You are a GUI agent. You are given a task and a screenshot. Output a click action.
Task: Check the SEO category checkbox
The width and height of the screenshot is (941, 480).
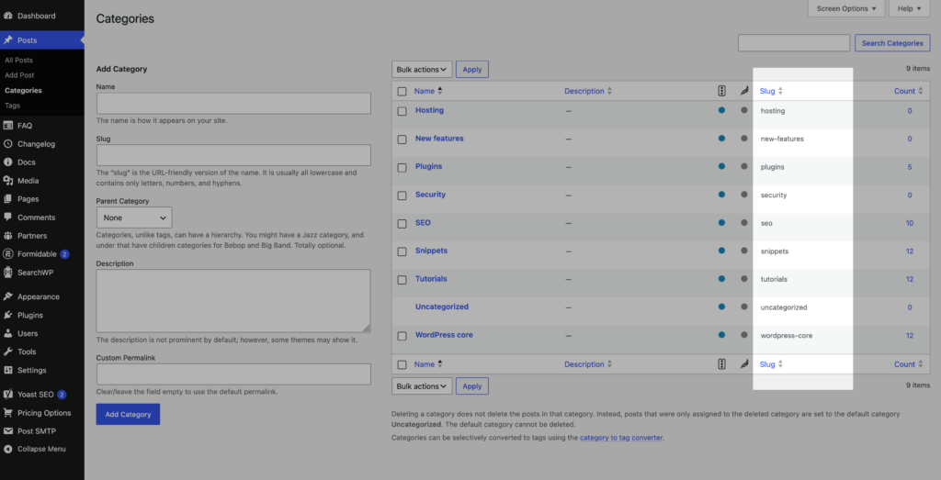pyautogui.click(x=402, y=224)
